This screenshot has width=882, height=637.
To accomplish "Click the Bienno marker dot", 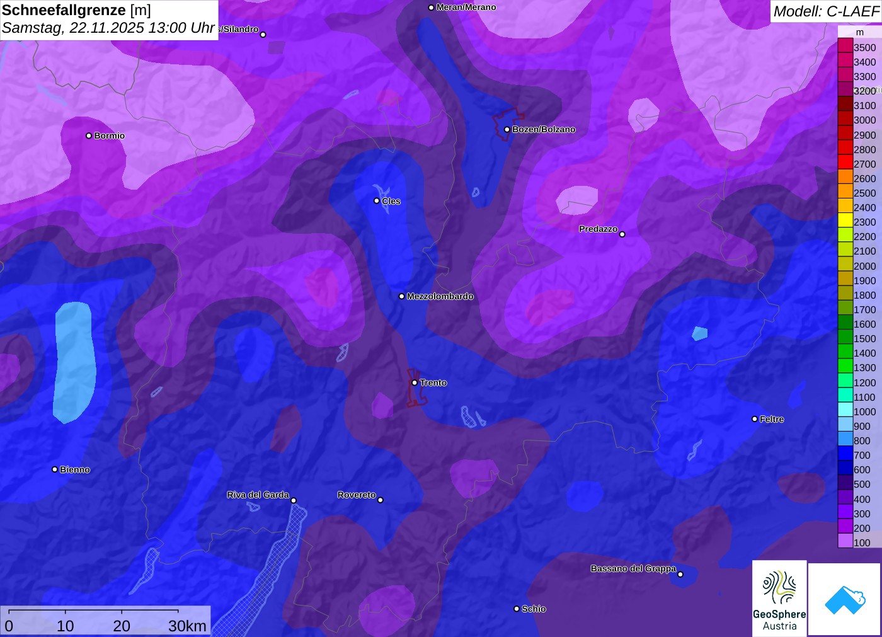I will pyautogui.click(x=55, y=469).
